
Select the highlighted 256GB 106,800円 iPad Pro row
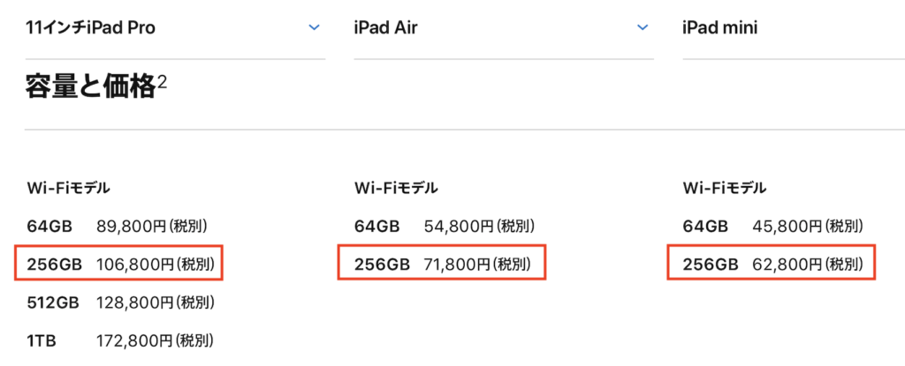click(120, 264)
